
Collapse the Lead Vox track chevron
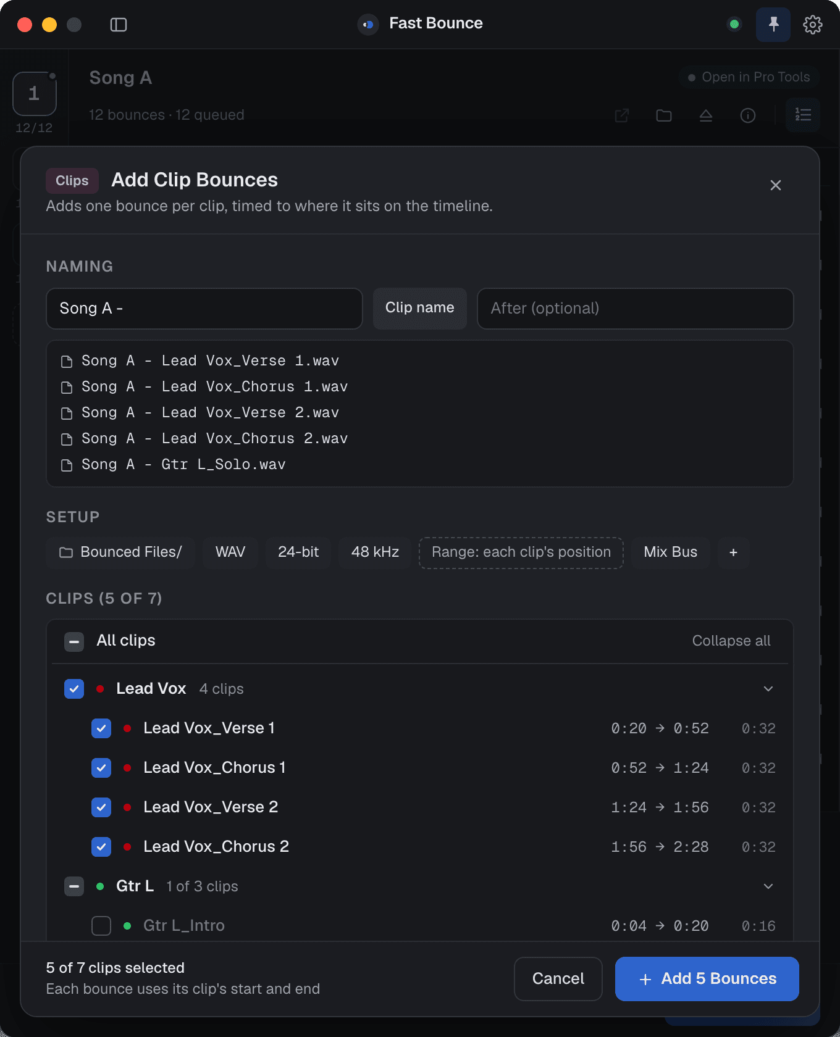pos(768,689)
